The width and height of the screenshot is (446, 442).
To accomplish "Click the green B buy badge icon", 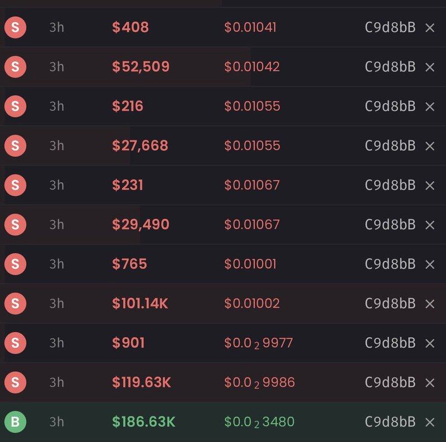I will click(15, 422).
